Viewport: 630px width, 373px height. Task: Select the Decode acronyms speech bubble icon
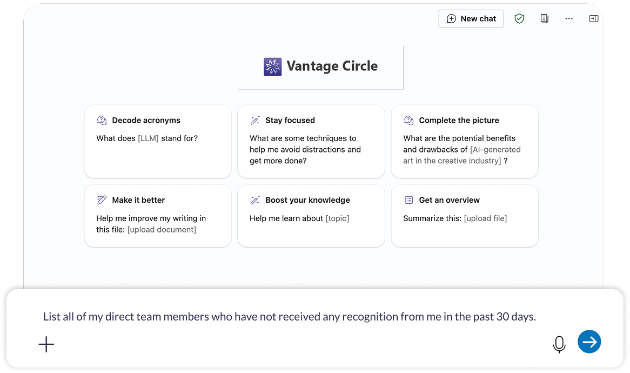101,120
